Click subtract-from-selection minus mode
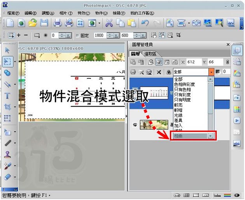This screenshot has width=245, height=200. (26, 35)
